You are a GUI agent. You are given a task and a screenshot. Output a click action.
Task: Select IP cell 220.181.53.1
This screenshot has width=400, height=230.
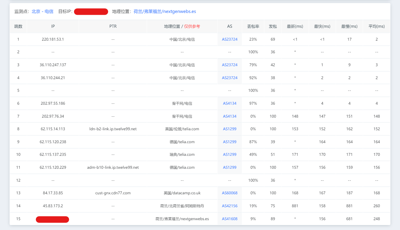53,39
